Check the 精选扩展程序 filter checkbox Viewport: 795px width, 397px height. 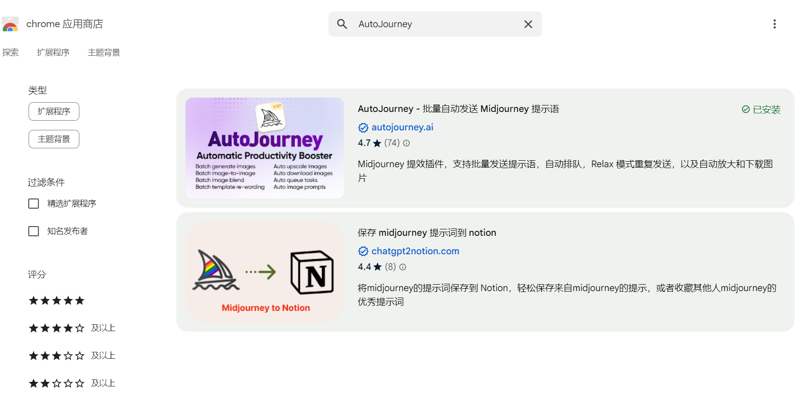pos(34,204)
